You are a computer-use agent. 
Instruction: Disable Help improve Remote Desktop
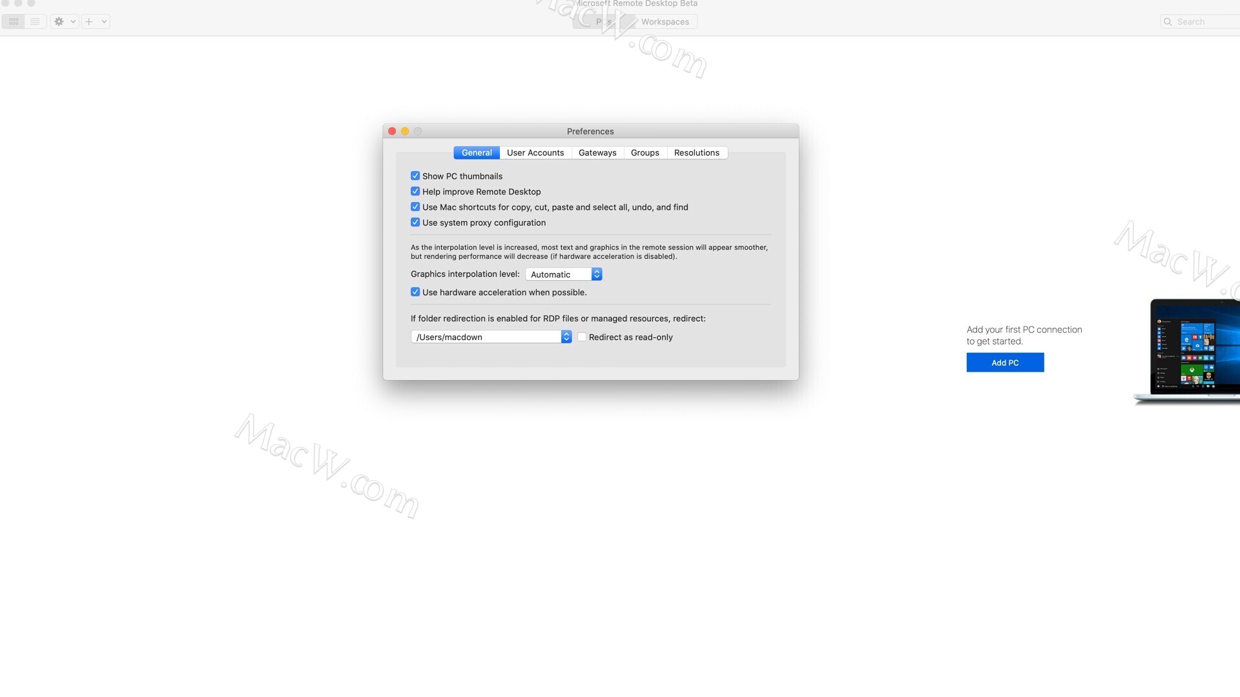pyautogui.click(x=415, y=192)
